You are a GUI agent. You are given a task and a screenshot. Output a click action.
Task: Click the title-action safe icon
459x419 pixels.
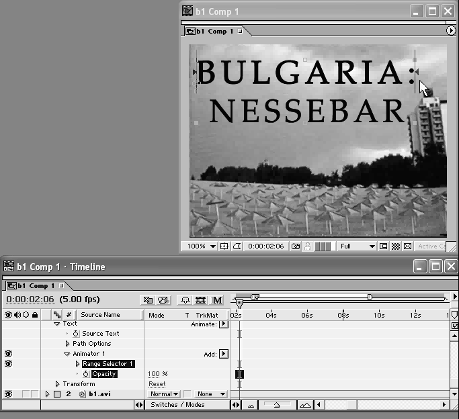(x=224, y=246)
